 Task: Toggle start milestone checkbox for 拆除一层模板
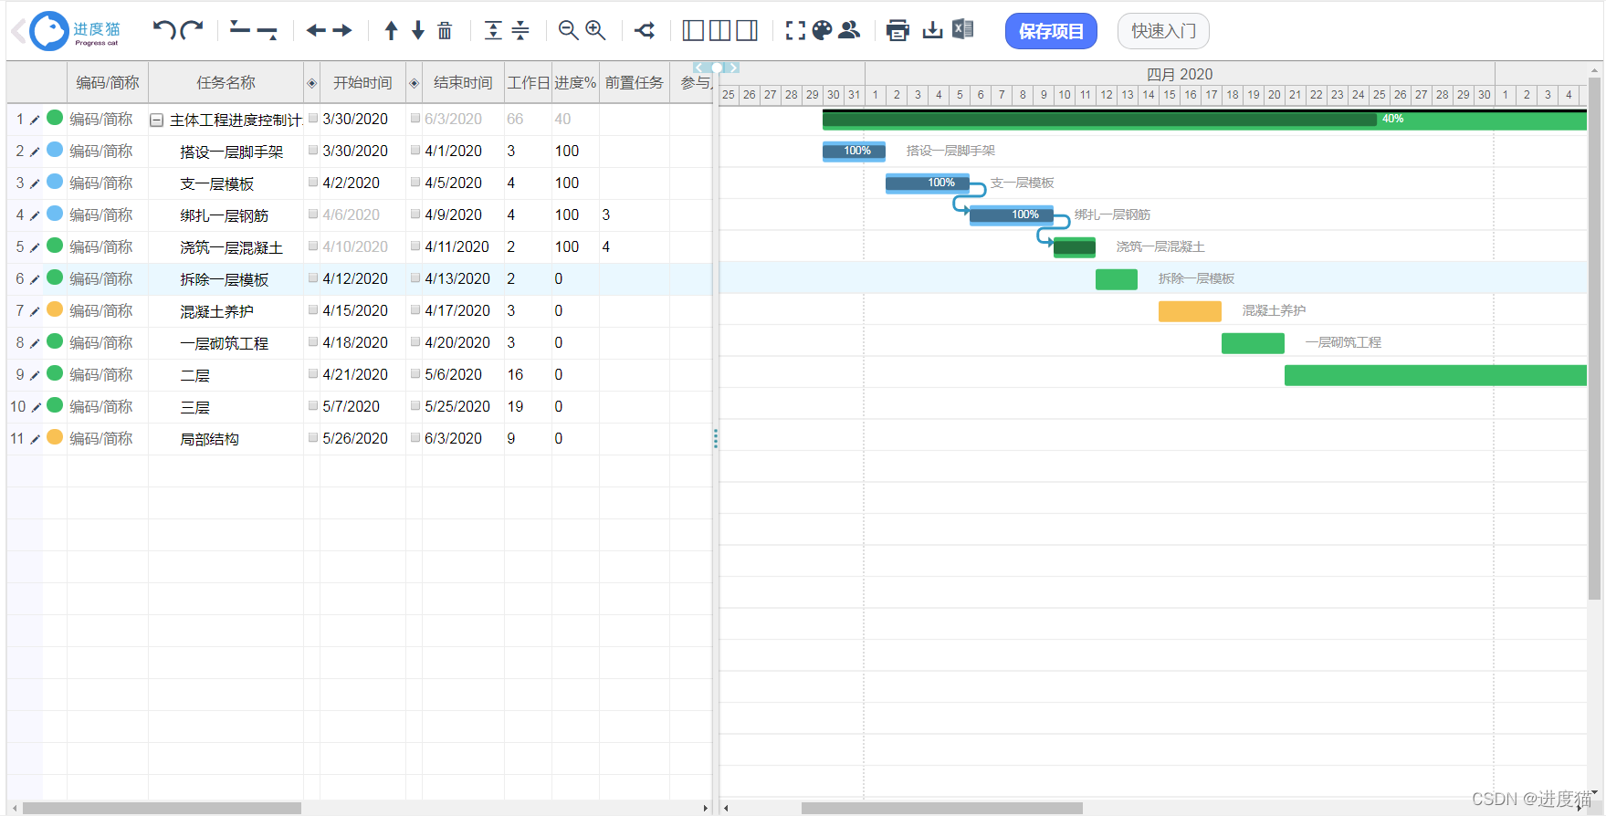(x=313, y=277)
